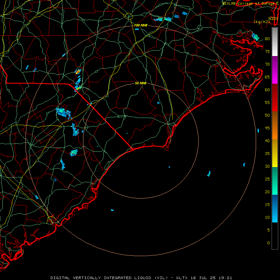
Task: Pick the orange-brown segment of color bar
Action: coord(275,125)
